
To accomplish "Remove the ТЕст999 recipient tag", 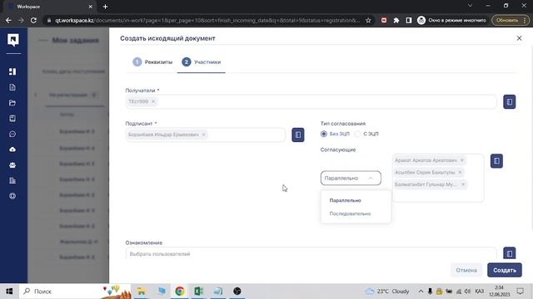I will pos(153,101).
